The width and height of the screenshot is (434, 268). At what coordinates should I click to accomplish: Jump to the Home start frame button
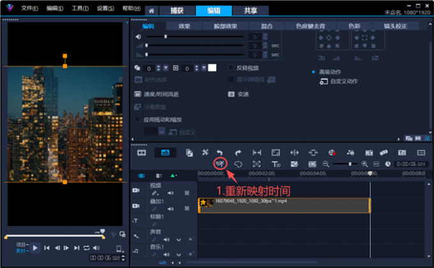coord(47,248)
